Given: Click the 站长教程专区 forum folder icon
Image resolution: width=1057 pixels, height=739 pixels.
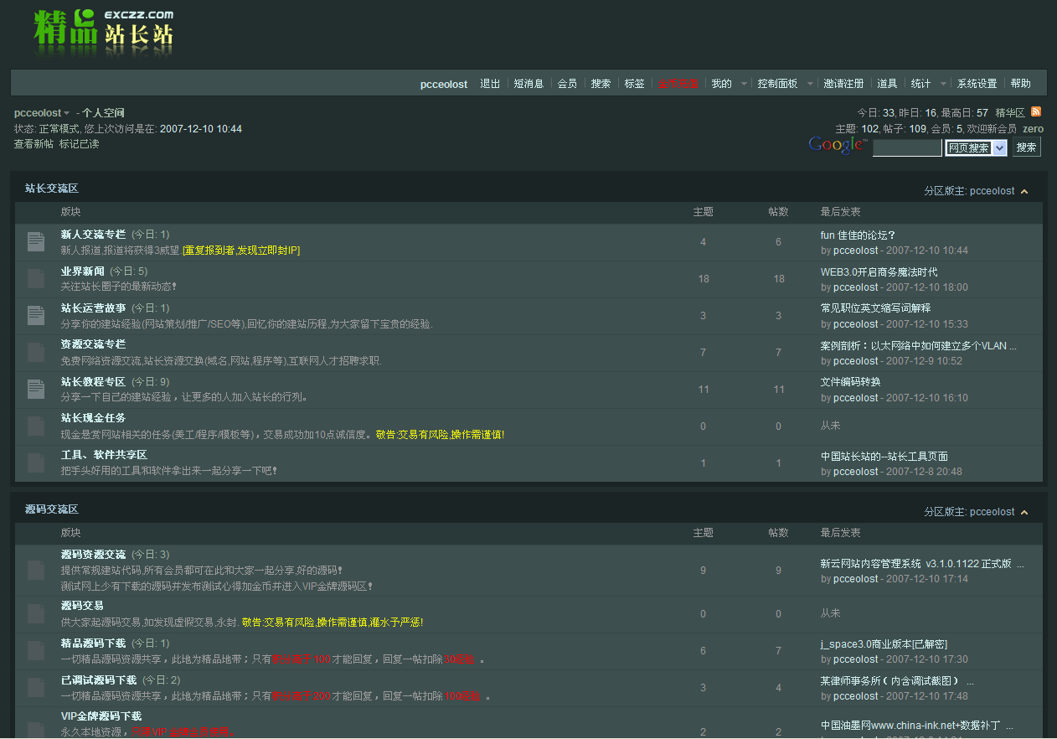Looking at the screenshot, I should point(36,390).
